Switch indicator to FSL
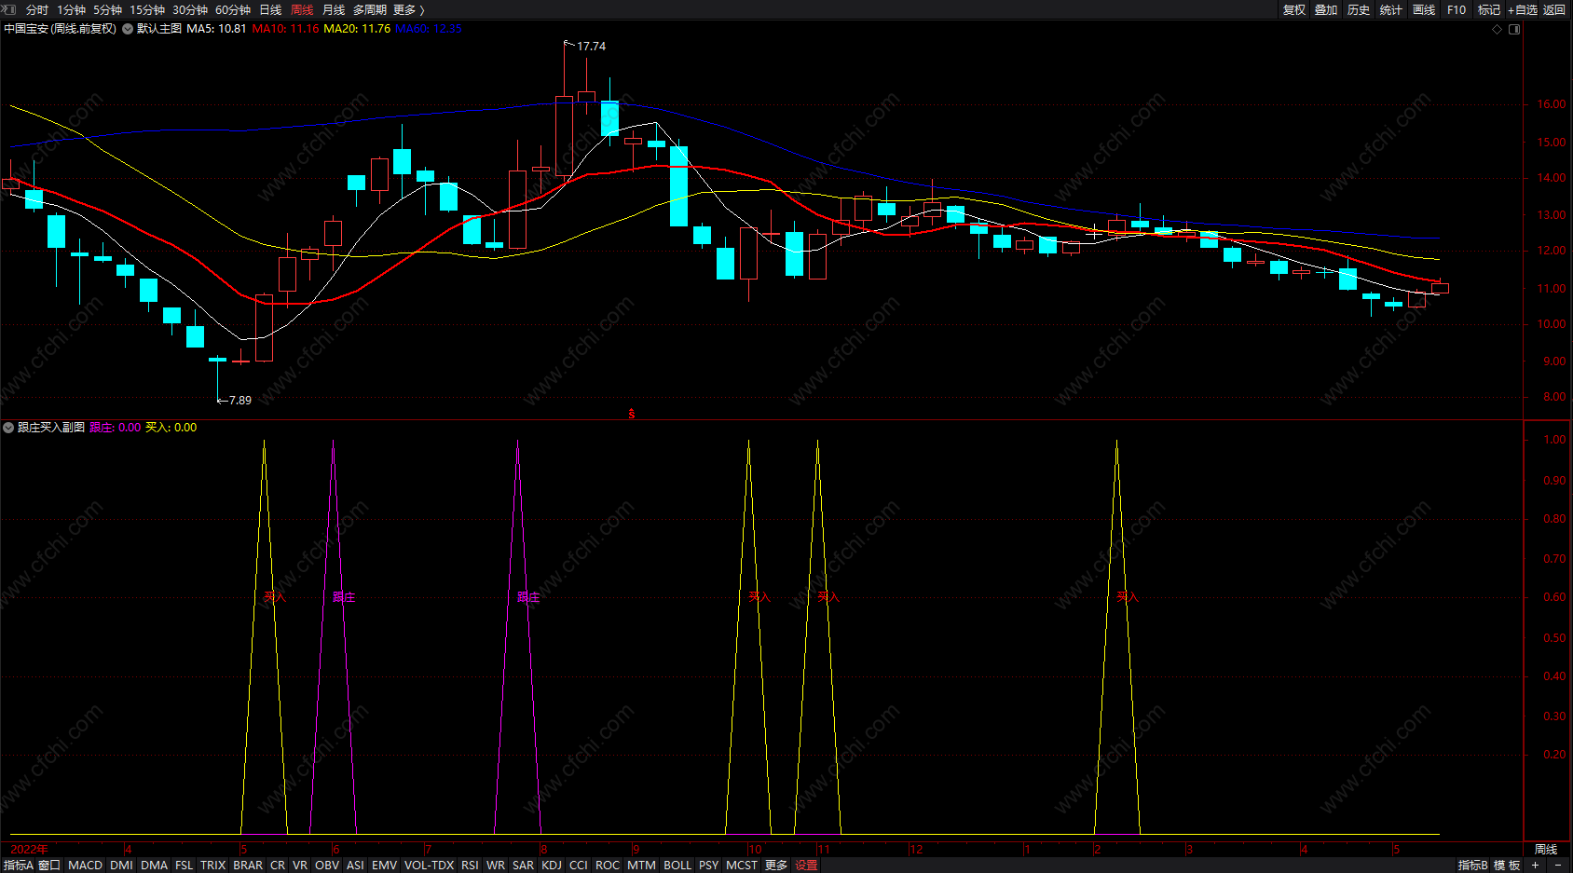The height and width of the screenshot is (873, 1573). coord(185,866)
